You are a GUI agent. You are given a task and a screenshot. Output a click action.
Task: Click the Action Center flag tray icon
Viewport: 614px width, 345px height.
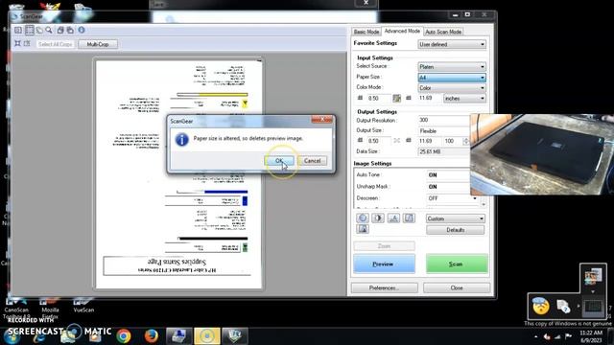(x=568, y=336)
